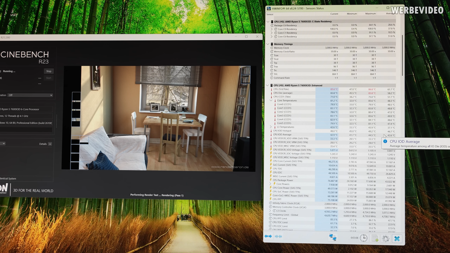
Task: Click the HWiNFO app icon in title bar
Action: click(x=268, y=8)
